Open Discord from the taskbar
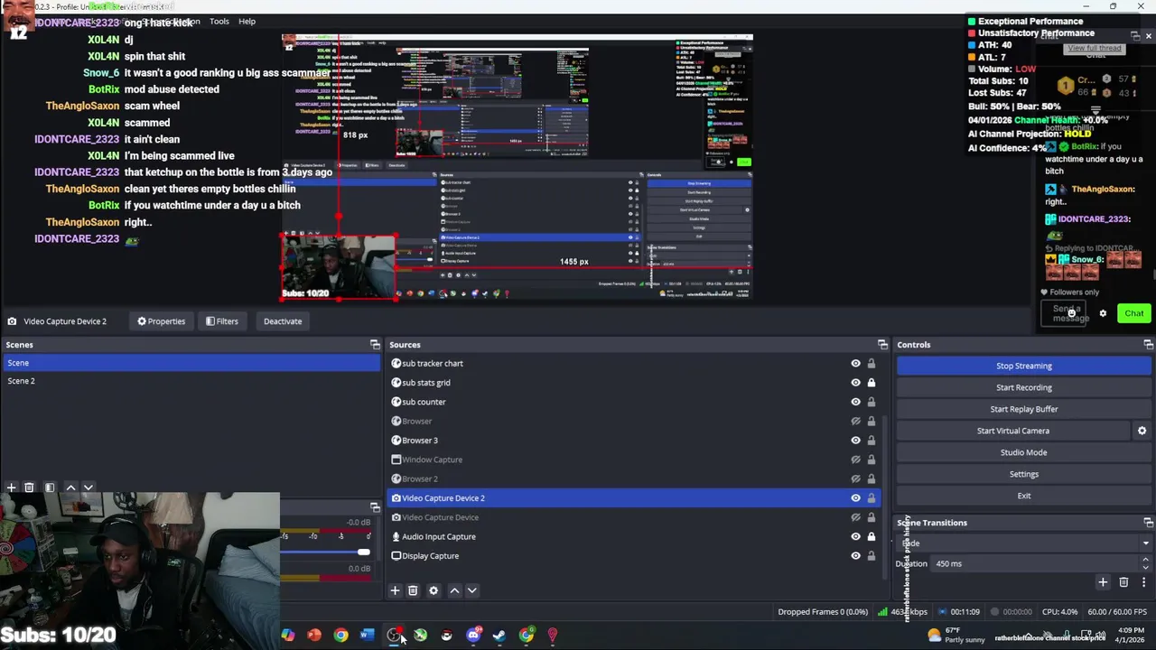 coord(473,636)
